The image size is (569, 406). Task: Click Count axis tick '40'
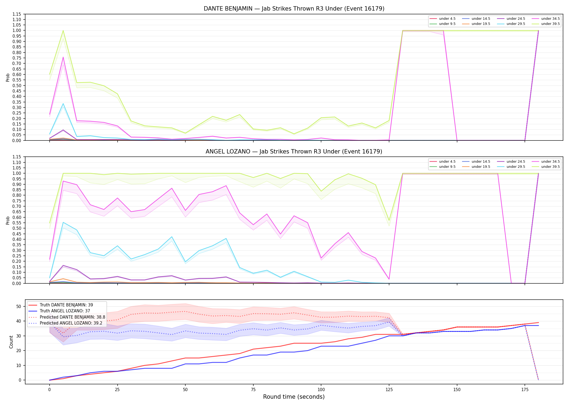tap(19, 321)
